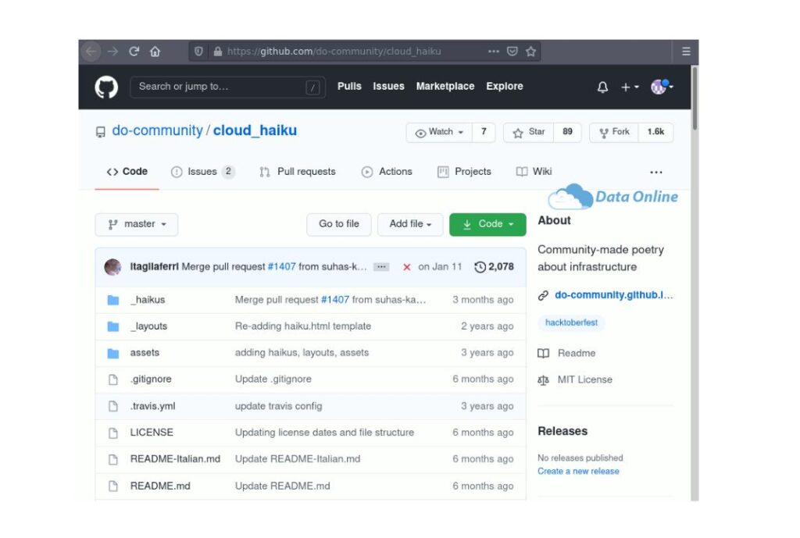This screenshot has width=800, height=538.
Task: Open the Actions tab
Action: (387, 172)
